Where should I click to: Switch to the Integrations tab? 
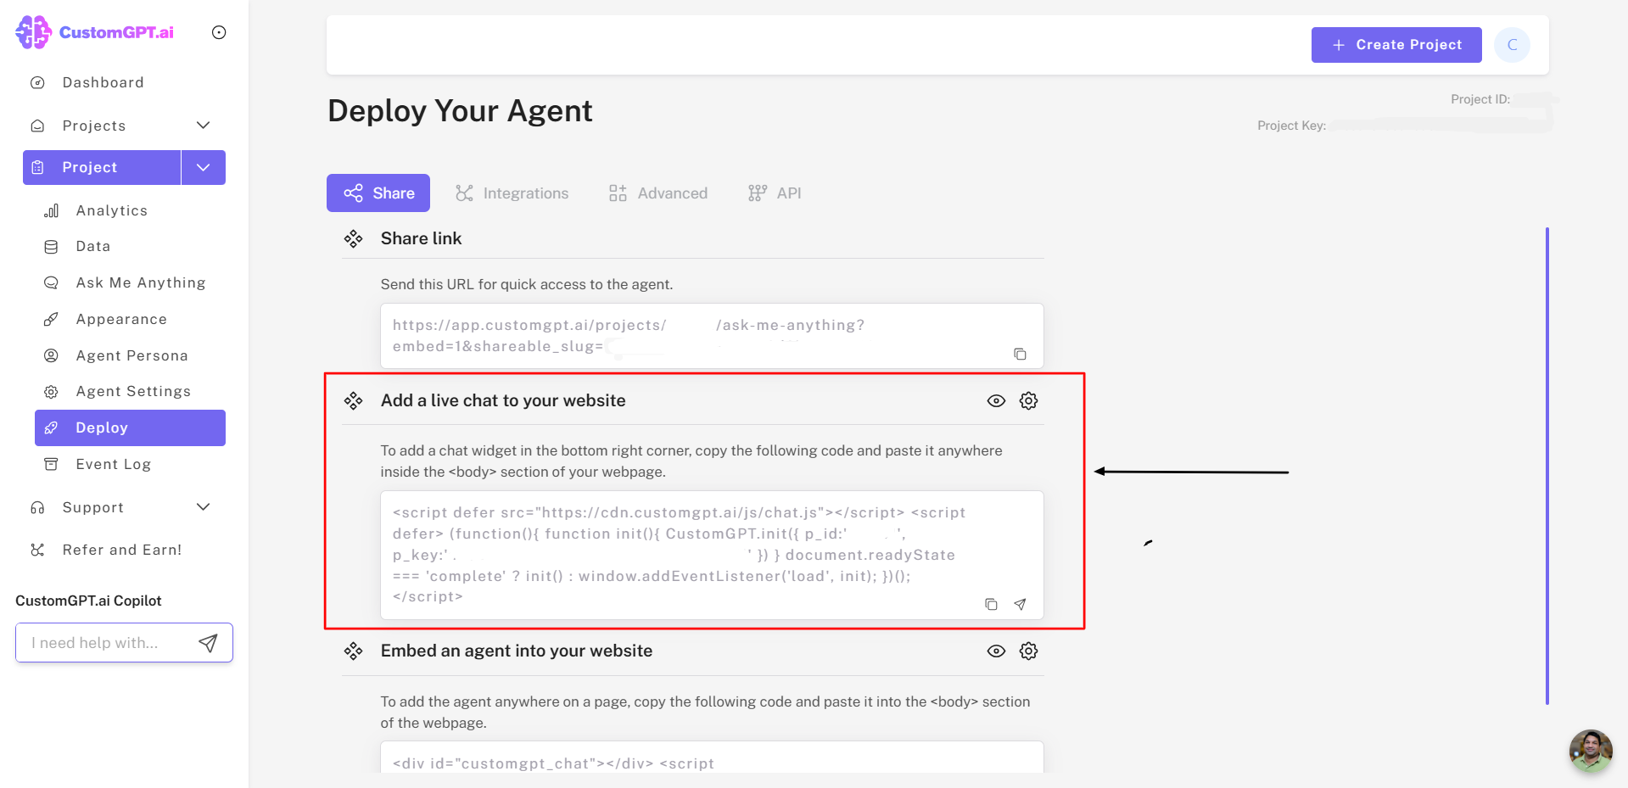[x=512, y=193]
